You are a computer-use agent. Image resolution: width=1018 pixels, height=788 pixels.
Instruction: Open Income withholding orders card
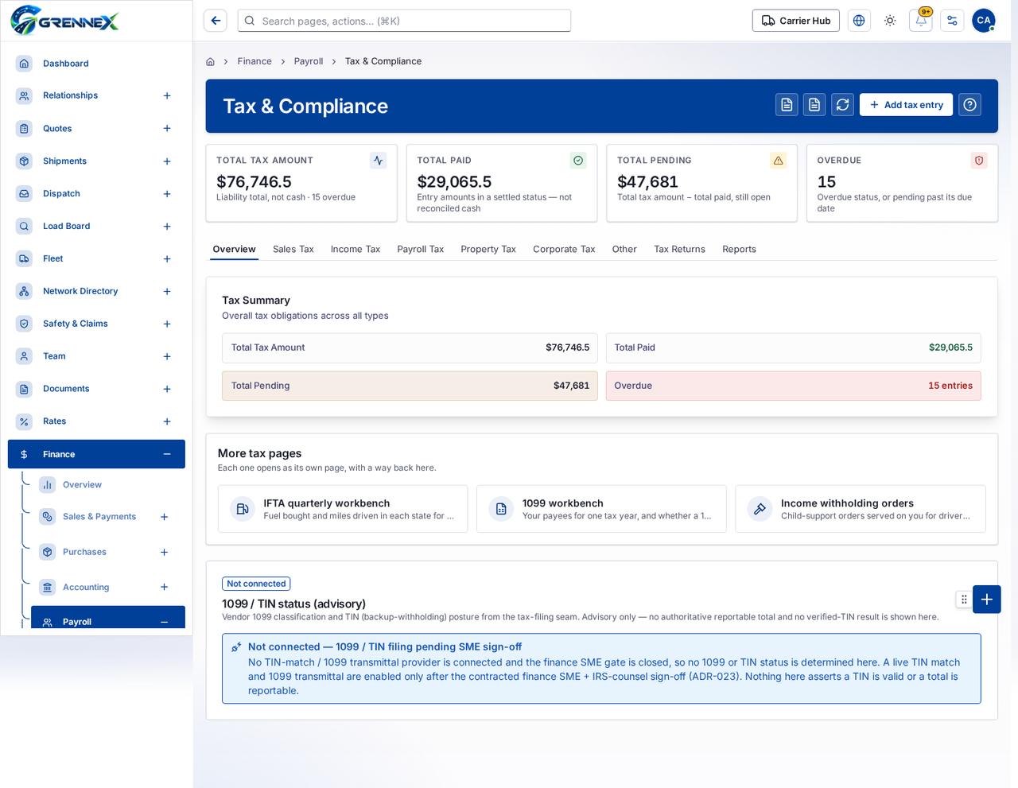[861, 509]
